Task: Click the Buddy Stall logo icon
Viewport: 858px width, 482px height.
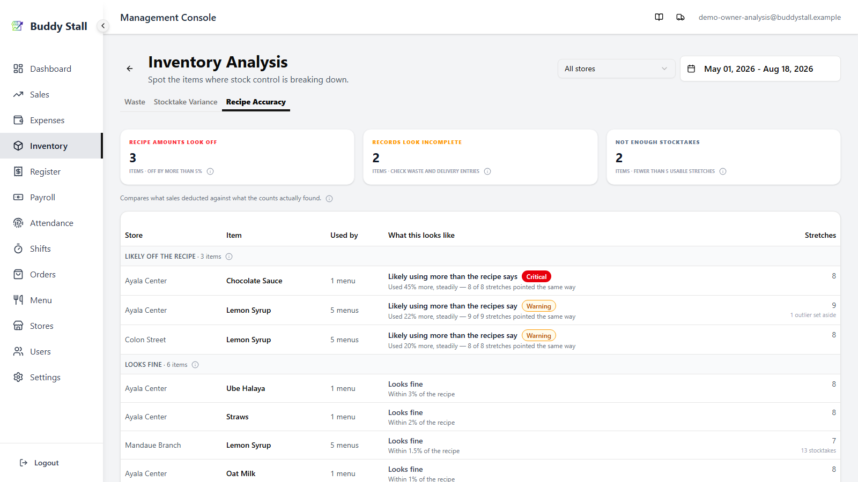Action: pyautogui.click(x=18, y=26)
